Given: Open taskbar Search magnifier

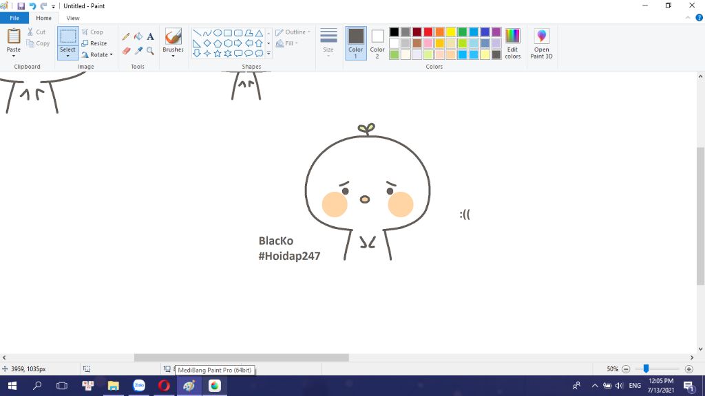Looking at the screenshot, I should (x=37, y=386).
